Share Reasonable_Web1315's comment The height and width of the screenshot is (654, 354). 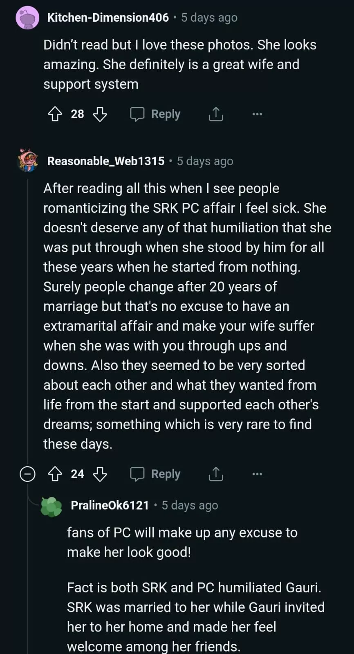(x=216, y=474)
